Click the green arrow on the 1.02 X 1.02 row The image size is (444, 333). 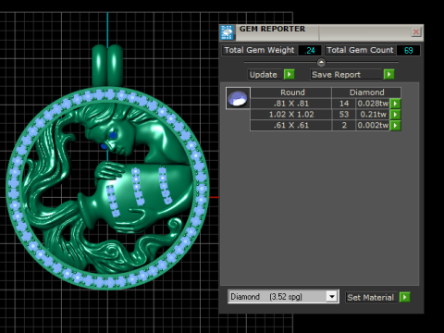[395, 115]
